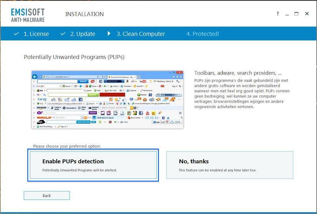Click the checkmark next to License step

[16, 34]
